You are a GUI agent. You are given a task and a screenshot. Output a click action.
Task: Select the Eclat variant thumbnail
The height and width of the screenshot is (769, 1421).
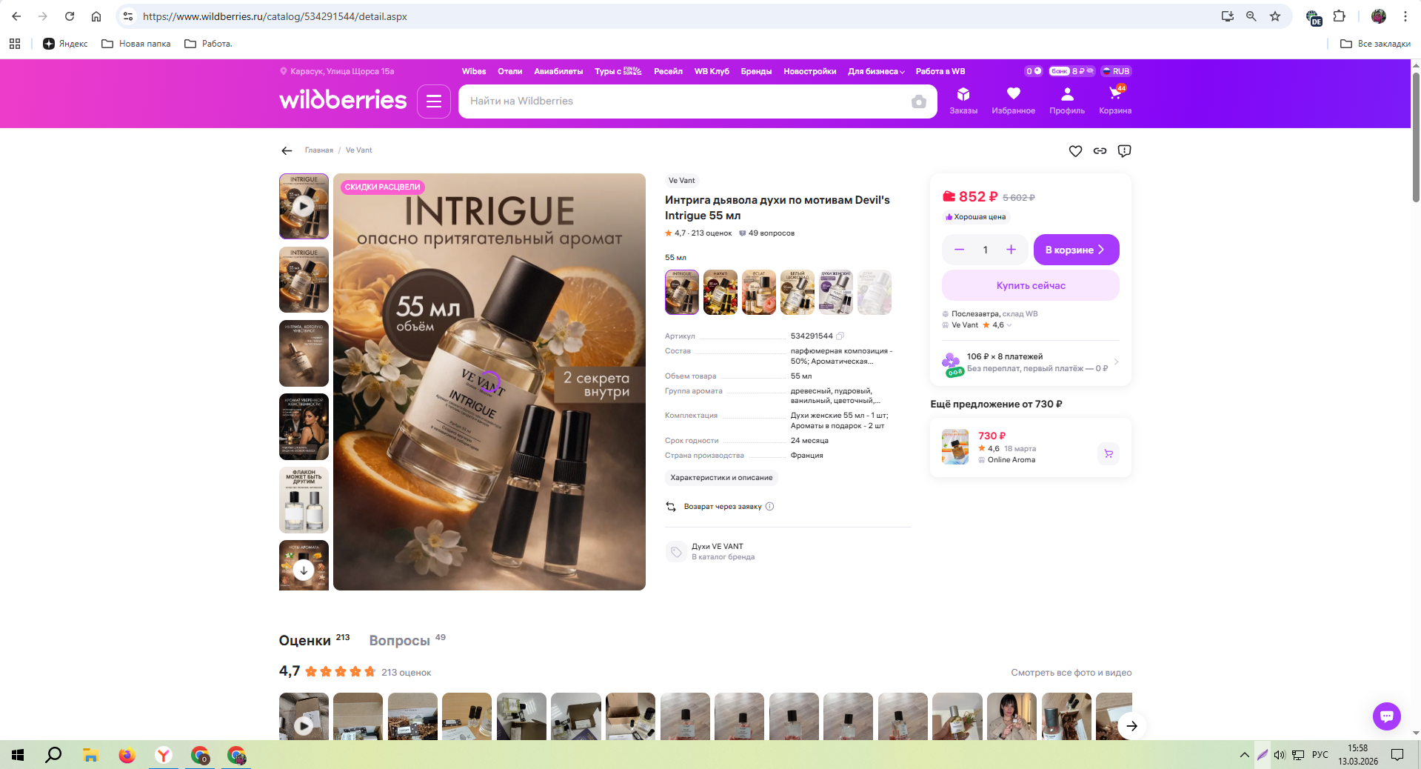coord(759,292)
